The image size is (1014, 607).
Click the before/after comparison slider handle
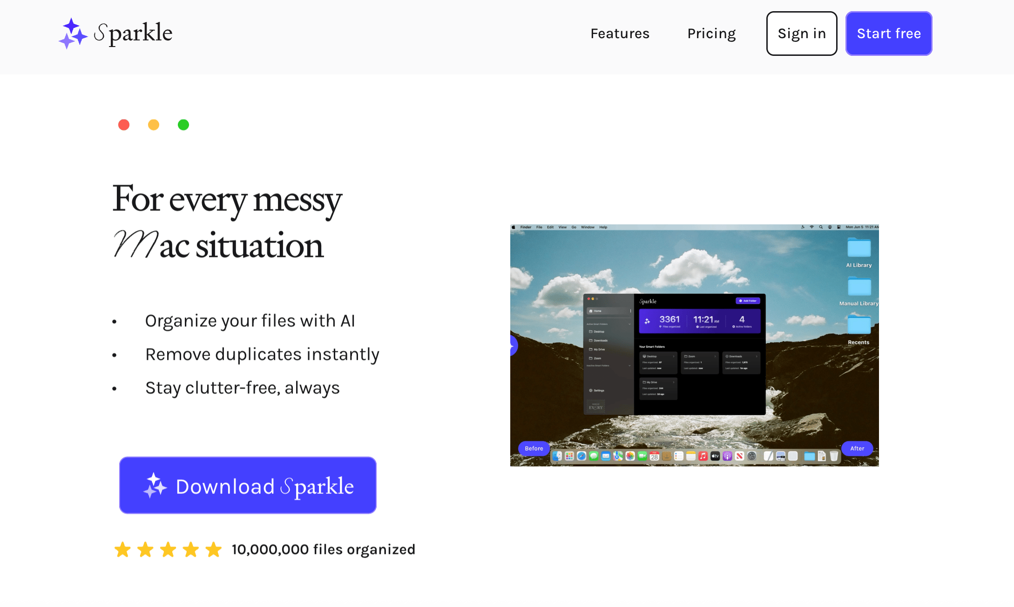pyautogui.click(x=513, y=345)
